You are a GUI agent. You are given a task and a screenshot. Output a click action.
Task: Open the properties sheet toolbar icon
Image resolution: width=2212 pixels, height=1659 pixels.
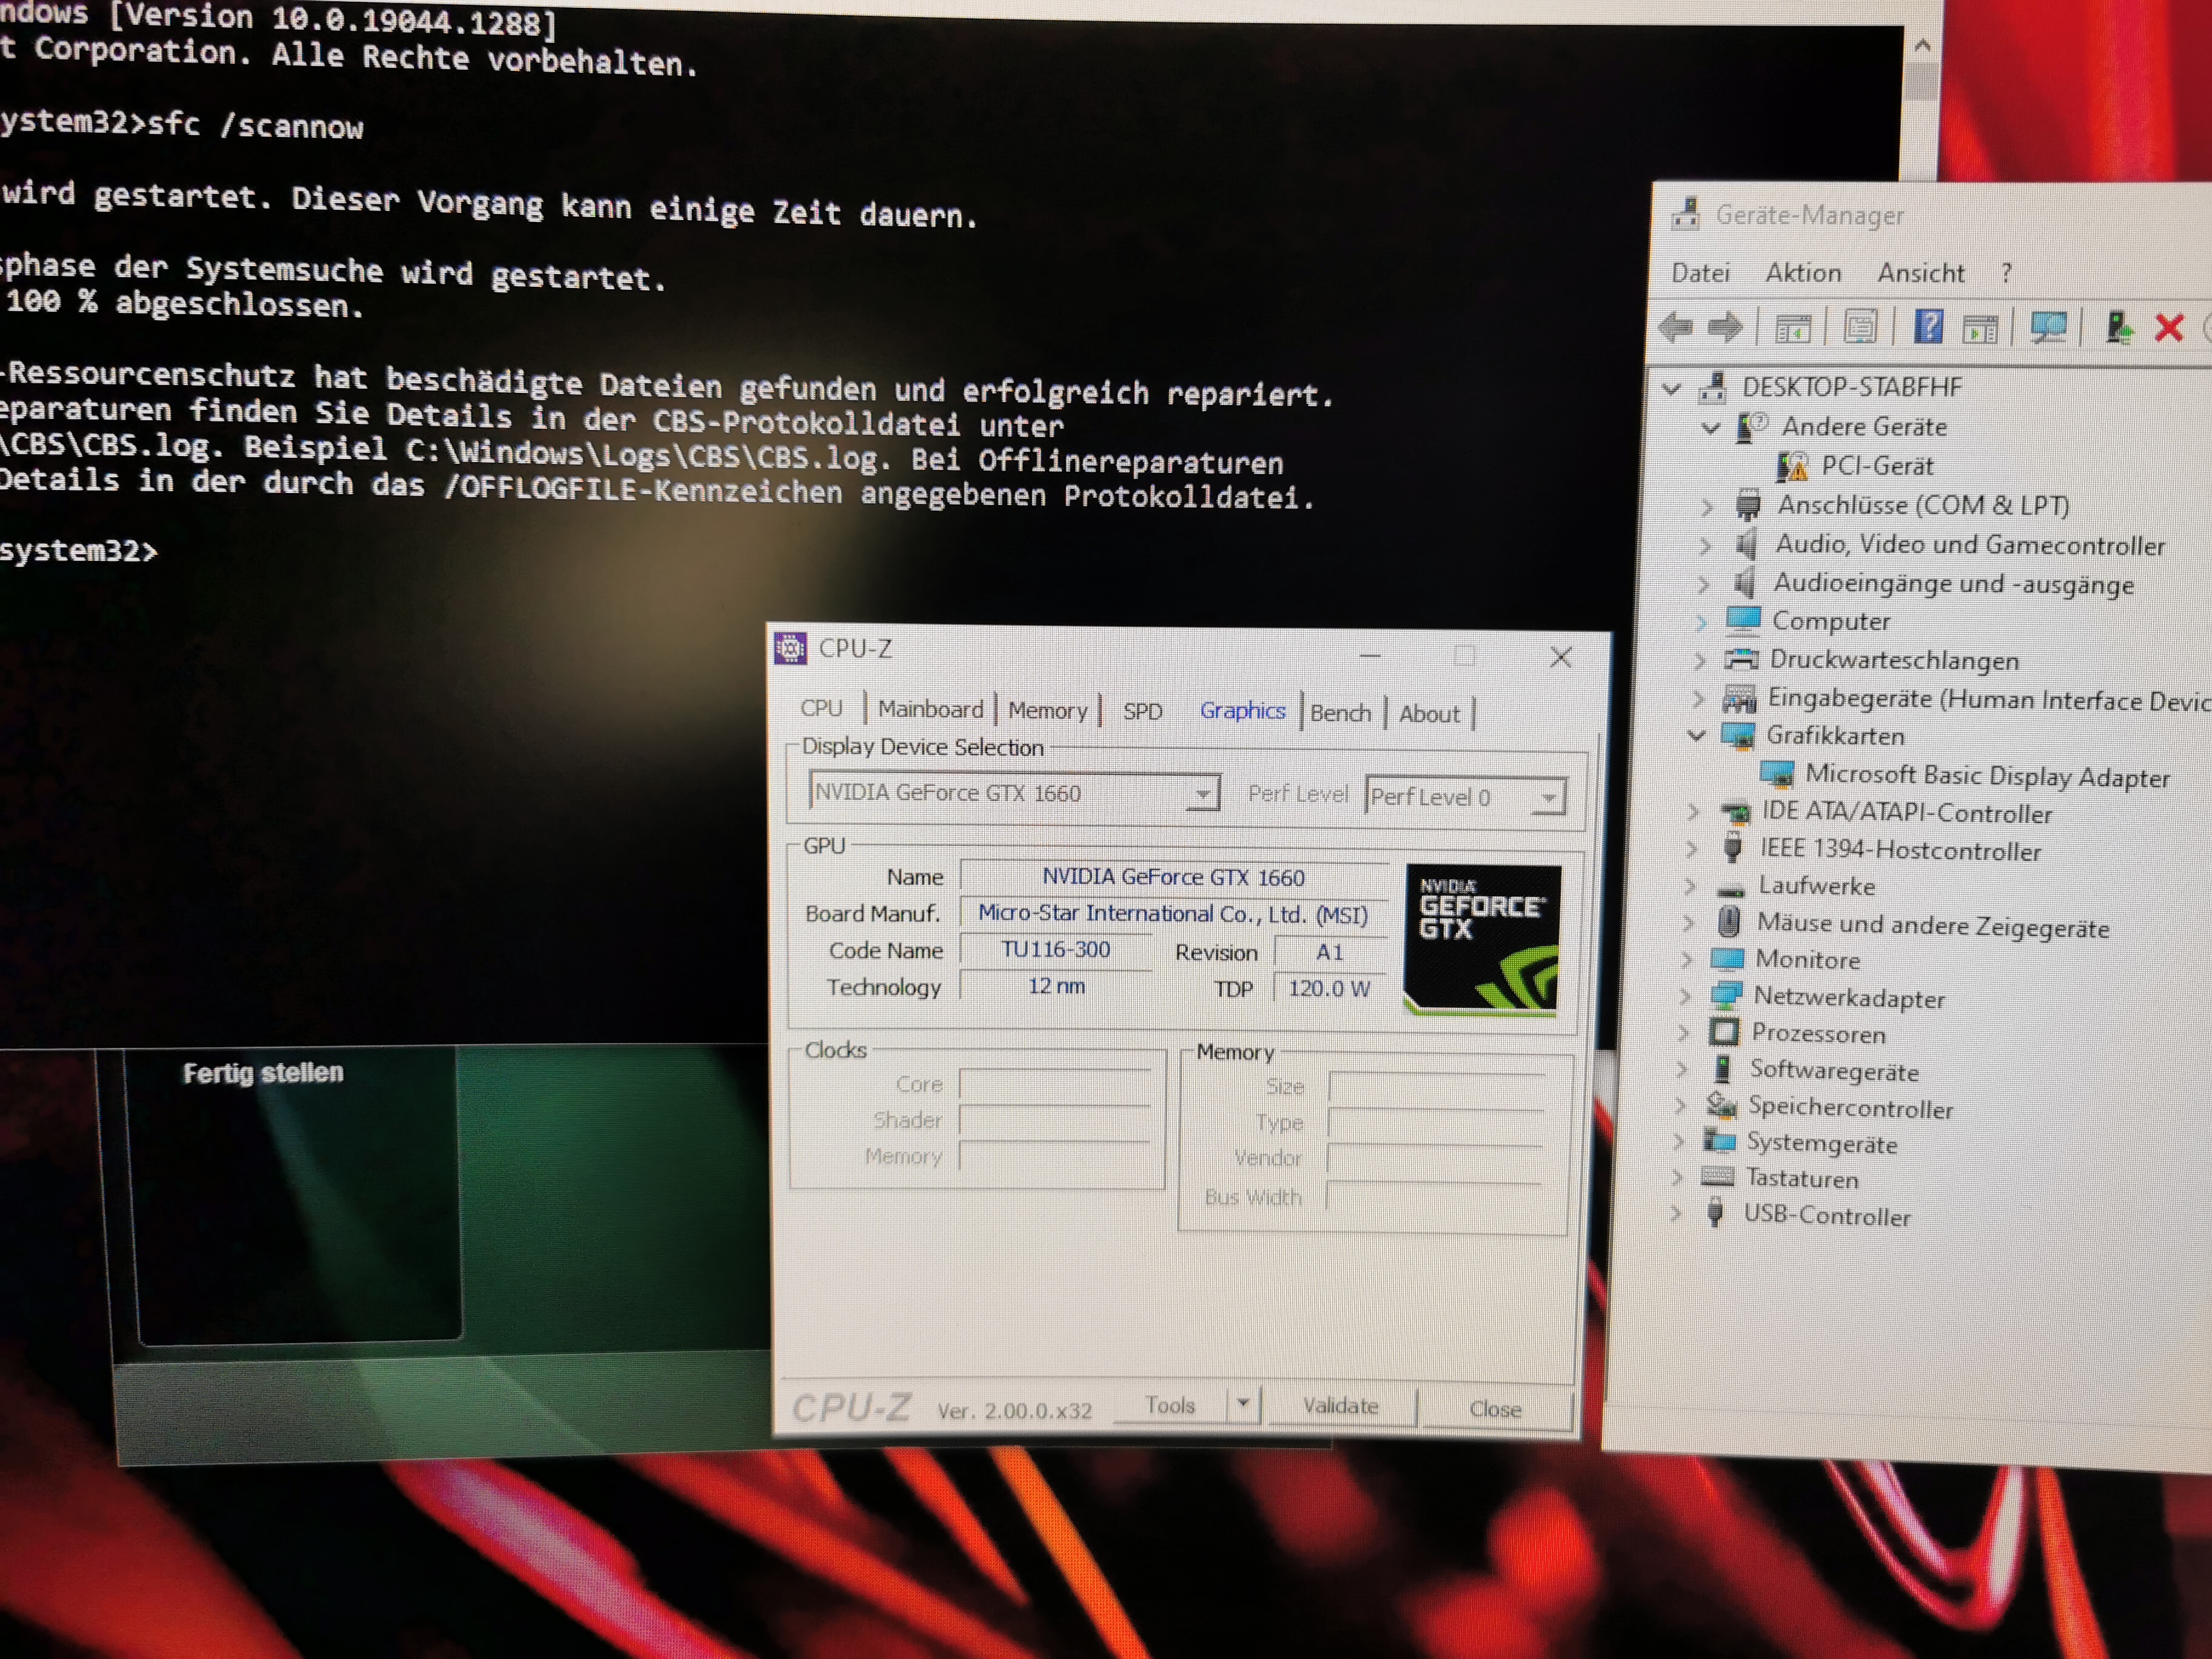click(x=1860, y=327)
